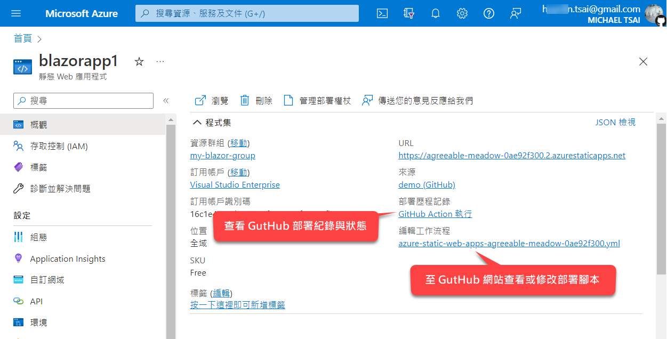
Task: Click move (移動) link next to resource group
Action: pos(239,143)
